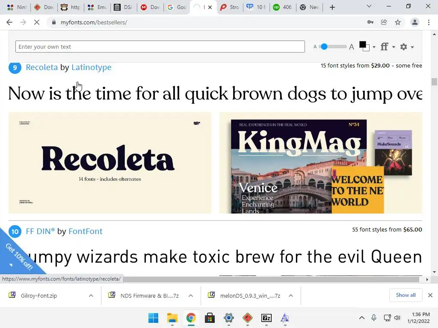The height and width of the screenshot is (328, 438).
Task: Switch to the Emu tab
Action: (98, 7)
